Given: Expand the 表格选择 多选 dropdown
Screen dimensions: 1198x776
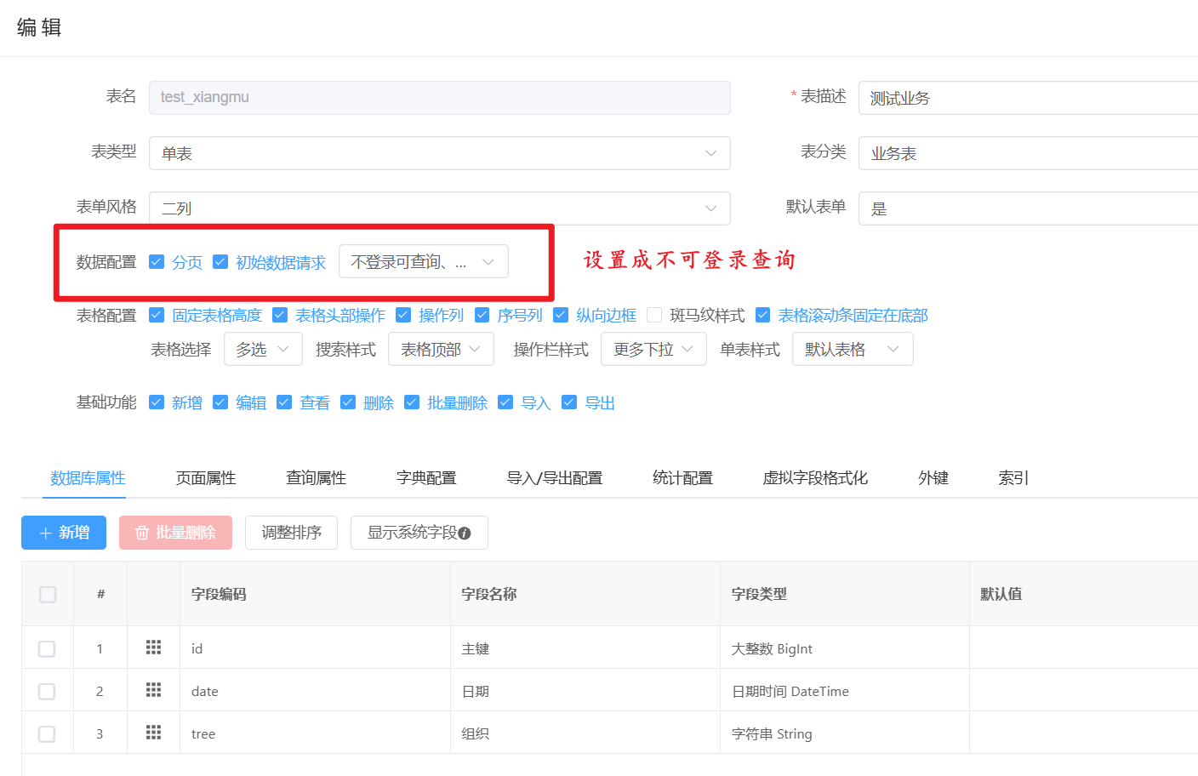Looking at the screenshot, I should click(262, 350).
